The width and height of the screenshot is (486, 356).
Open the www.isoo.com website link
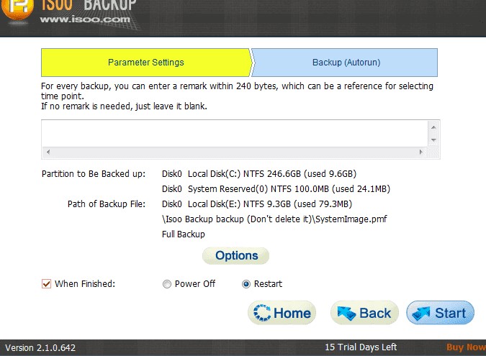[85, 19]
